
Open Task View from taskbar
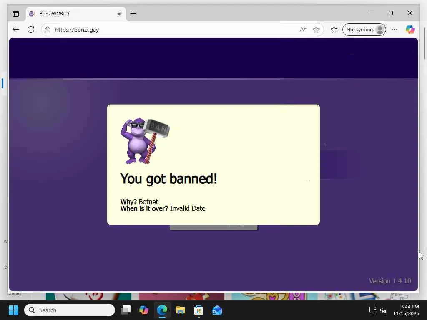coord(126,310)
